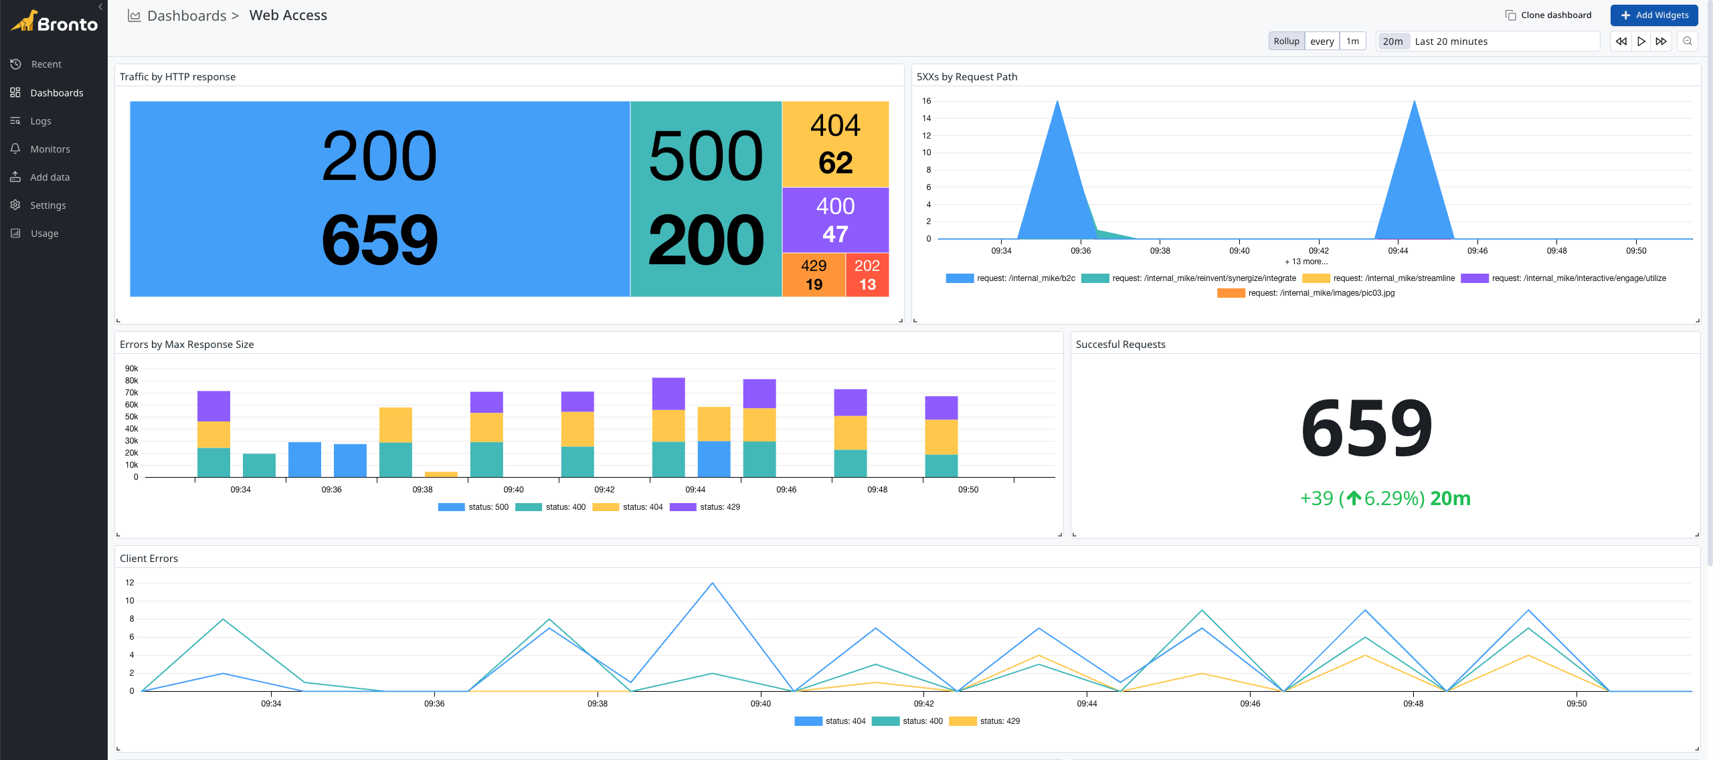Start live playback of the dashboard
Screen dimensions: 1713x760
coord(1641,41)
